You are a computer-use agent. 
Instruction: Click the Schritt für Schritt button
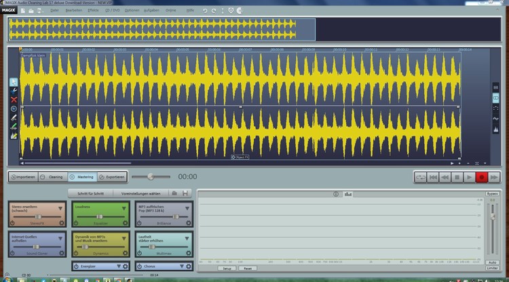[x=90, y=193]
